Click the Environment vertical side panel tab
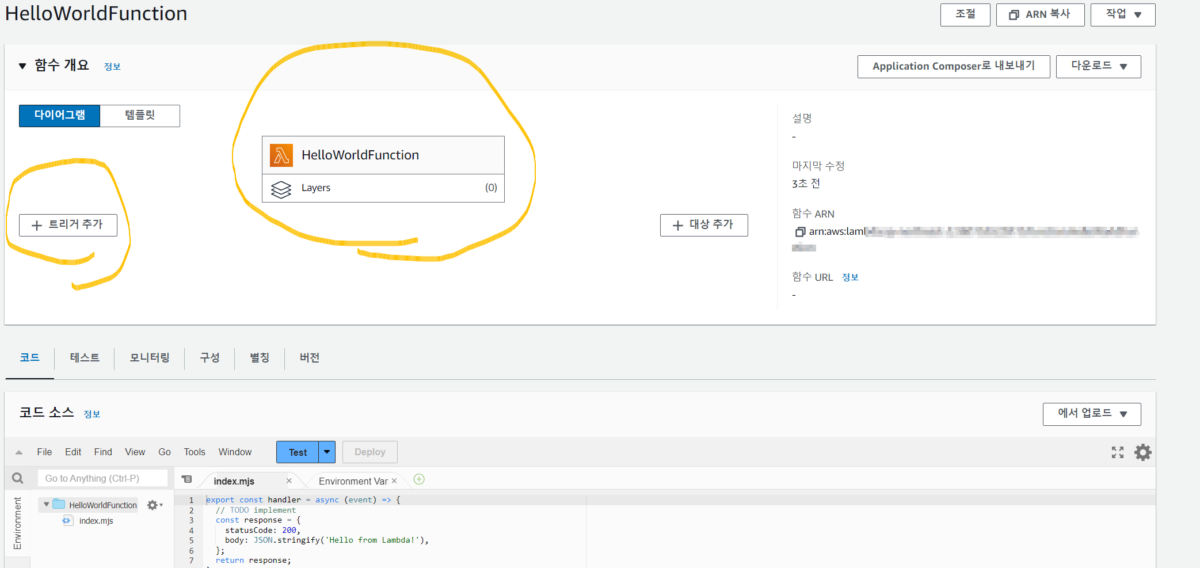 point(17,523)
